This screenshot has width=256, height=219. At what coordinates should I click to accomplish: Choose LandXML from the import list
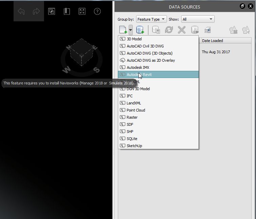coord(158,103)
